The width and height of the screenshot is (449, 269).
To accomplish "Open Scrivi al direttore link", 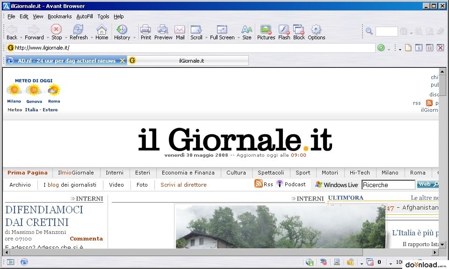I will pyautogui.click(x=183, y=185).
